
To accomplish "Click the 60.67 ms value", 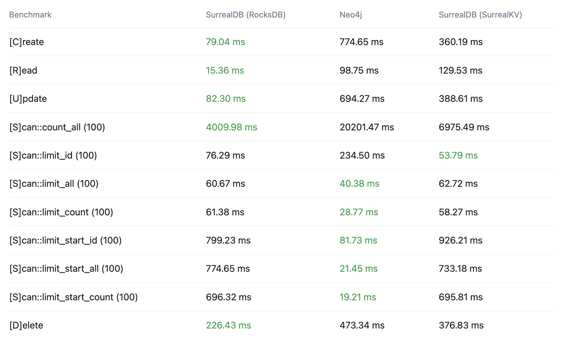I will [x=225, y=184].
